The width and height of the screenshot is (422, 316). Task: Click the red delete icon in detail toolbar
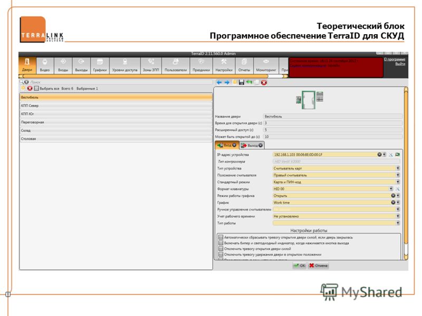click(x=264, y=83)
